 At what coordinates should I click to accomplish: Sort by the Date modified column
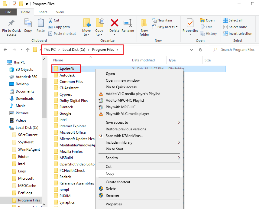pos(143,60)
